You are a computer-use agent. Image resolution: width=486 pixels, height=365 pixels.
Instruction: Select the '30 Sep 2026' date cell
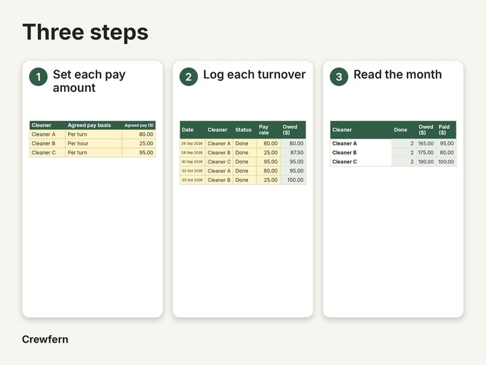pos(192,162)
